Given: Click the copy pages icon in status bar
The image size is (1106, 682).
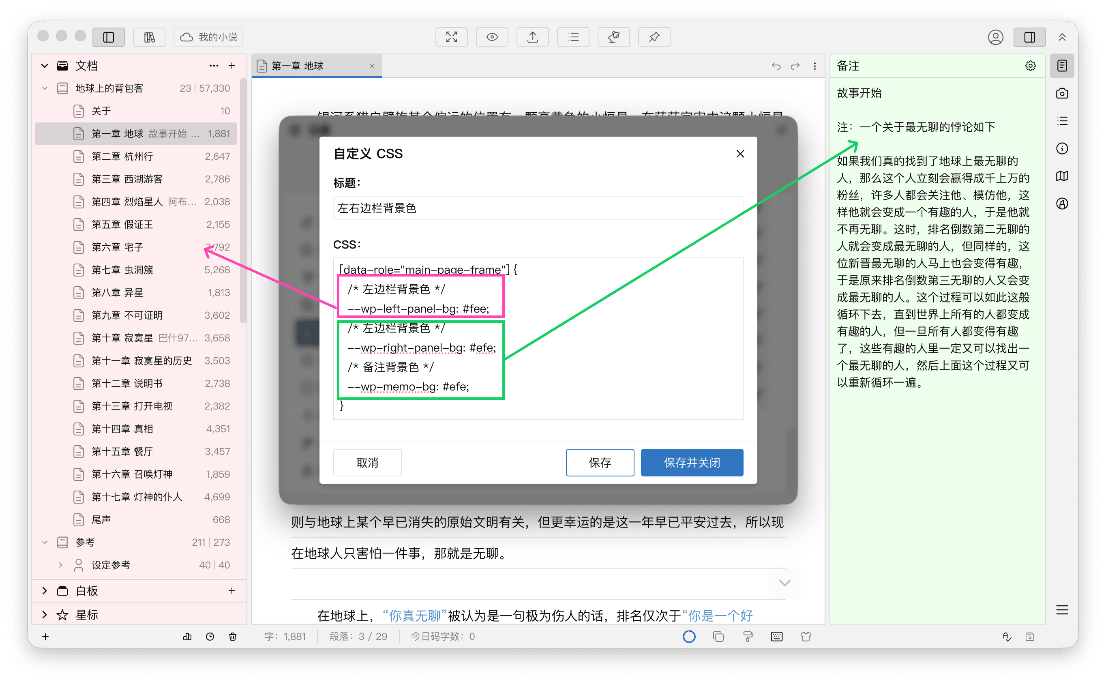Looking at the screenshot, I should 718,637.
